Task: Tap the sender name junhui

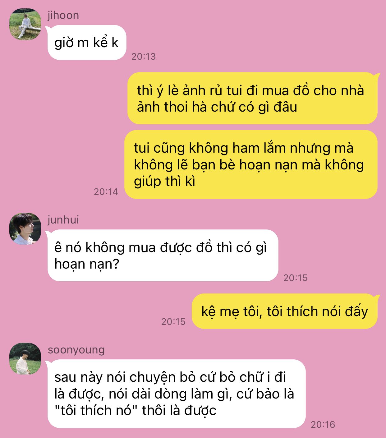Action: 63,220
